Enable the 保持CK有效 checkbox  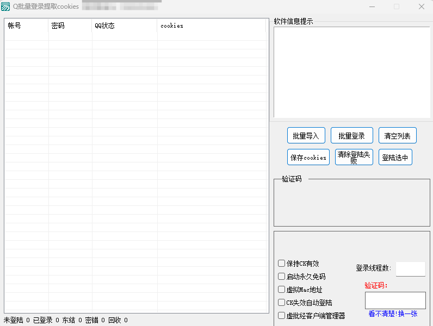tap(282, 264)
